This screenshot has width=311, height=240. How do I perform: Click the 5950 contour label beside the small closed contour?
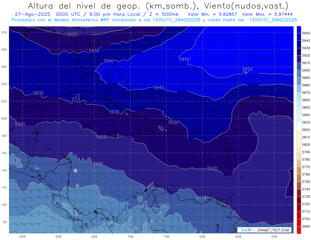(x=247, y=69)
